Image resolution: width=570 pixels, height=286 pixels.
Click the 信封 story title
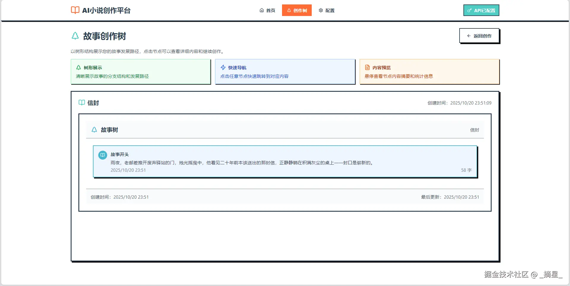(x=93, y=103)
